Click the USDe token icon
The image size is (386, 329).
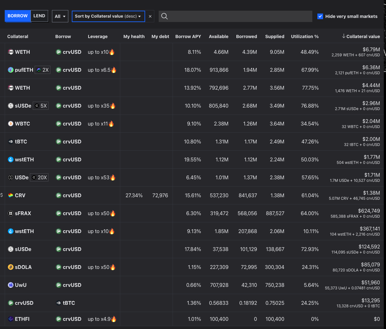[x=11, y=177]
